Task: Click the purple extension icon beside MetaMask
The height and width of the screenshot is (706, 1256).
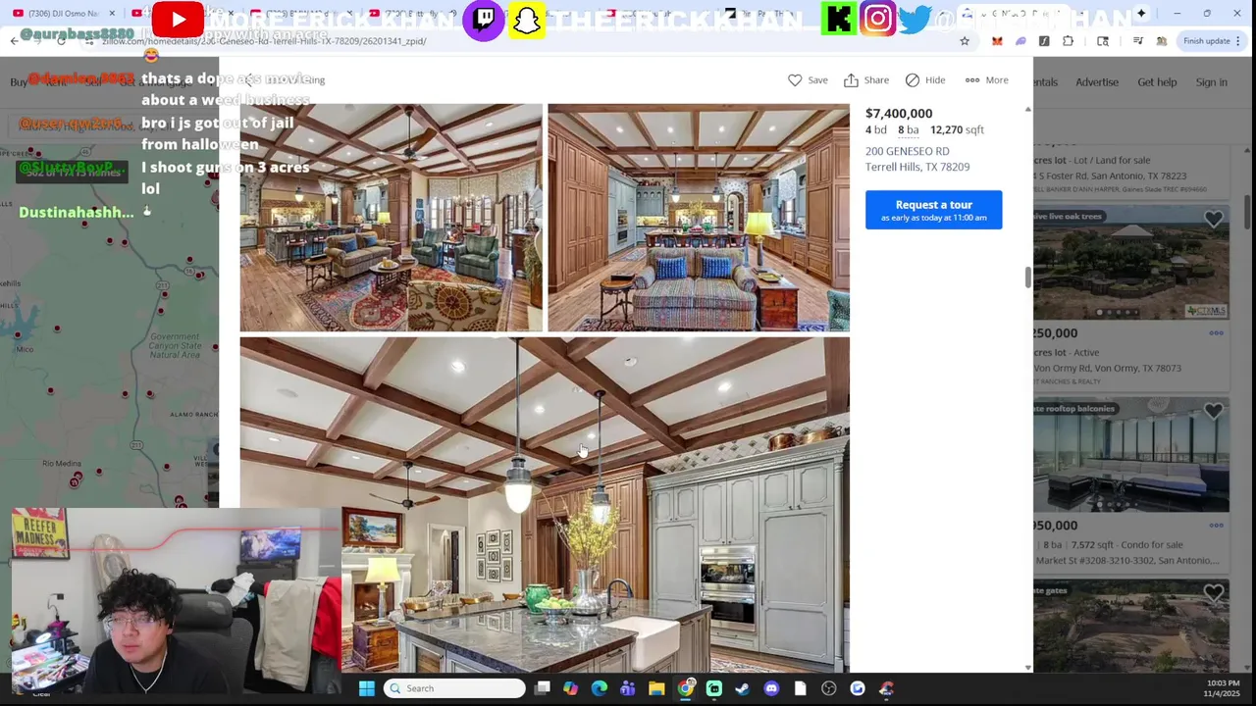Action: tap(1020, 41)
